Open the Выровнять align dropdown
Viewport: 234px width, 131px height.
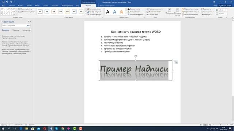tap(206, 9)
